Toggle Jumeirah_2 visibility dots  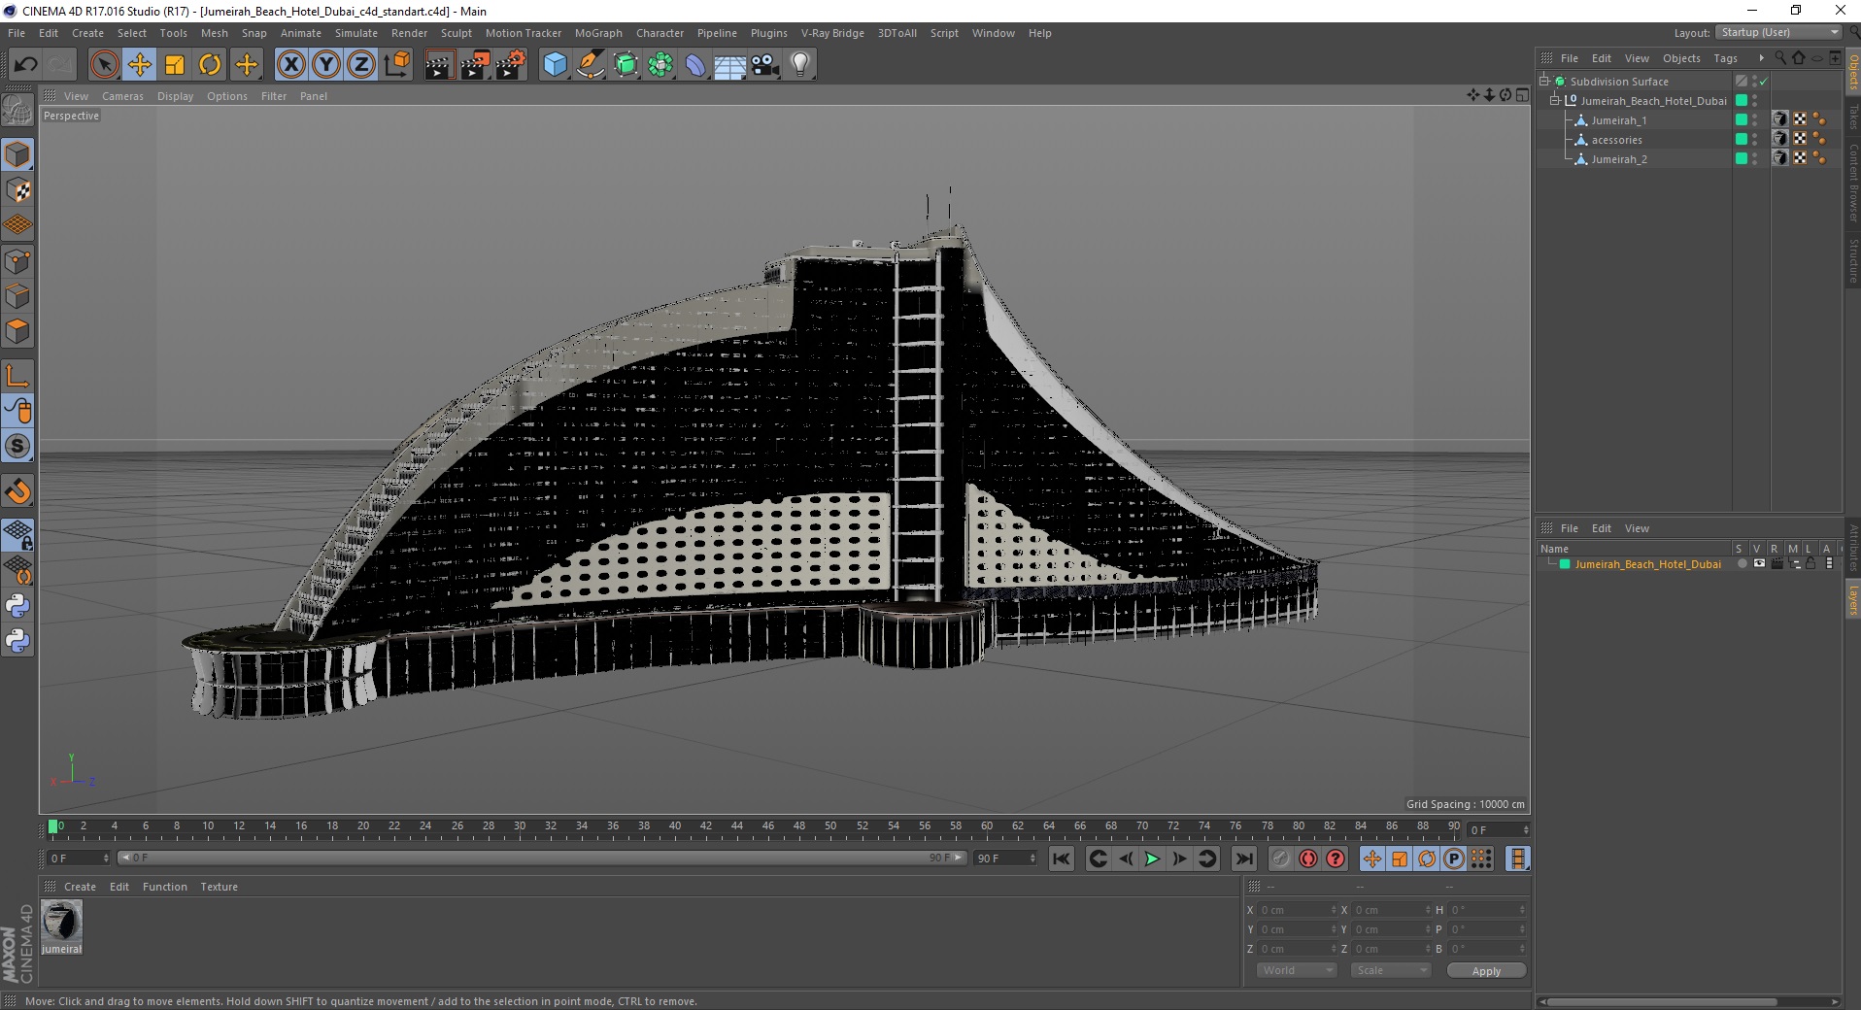coord(1754,159)
